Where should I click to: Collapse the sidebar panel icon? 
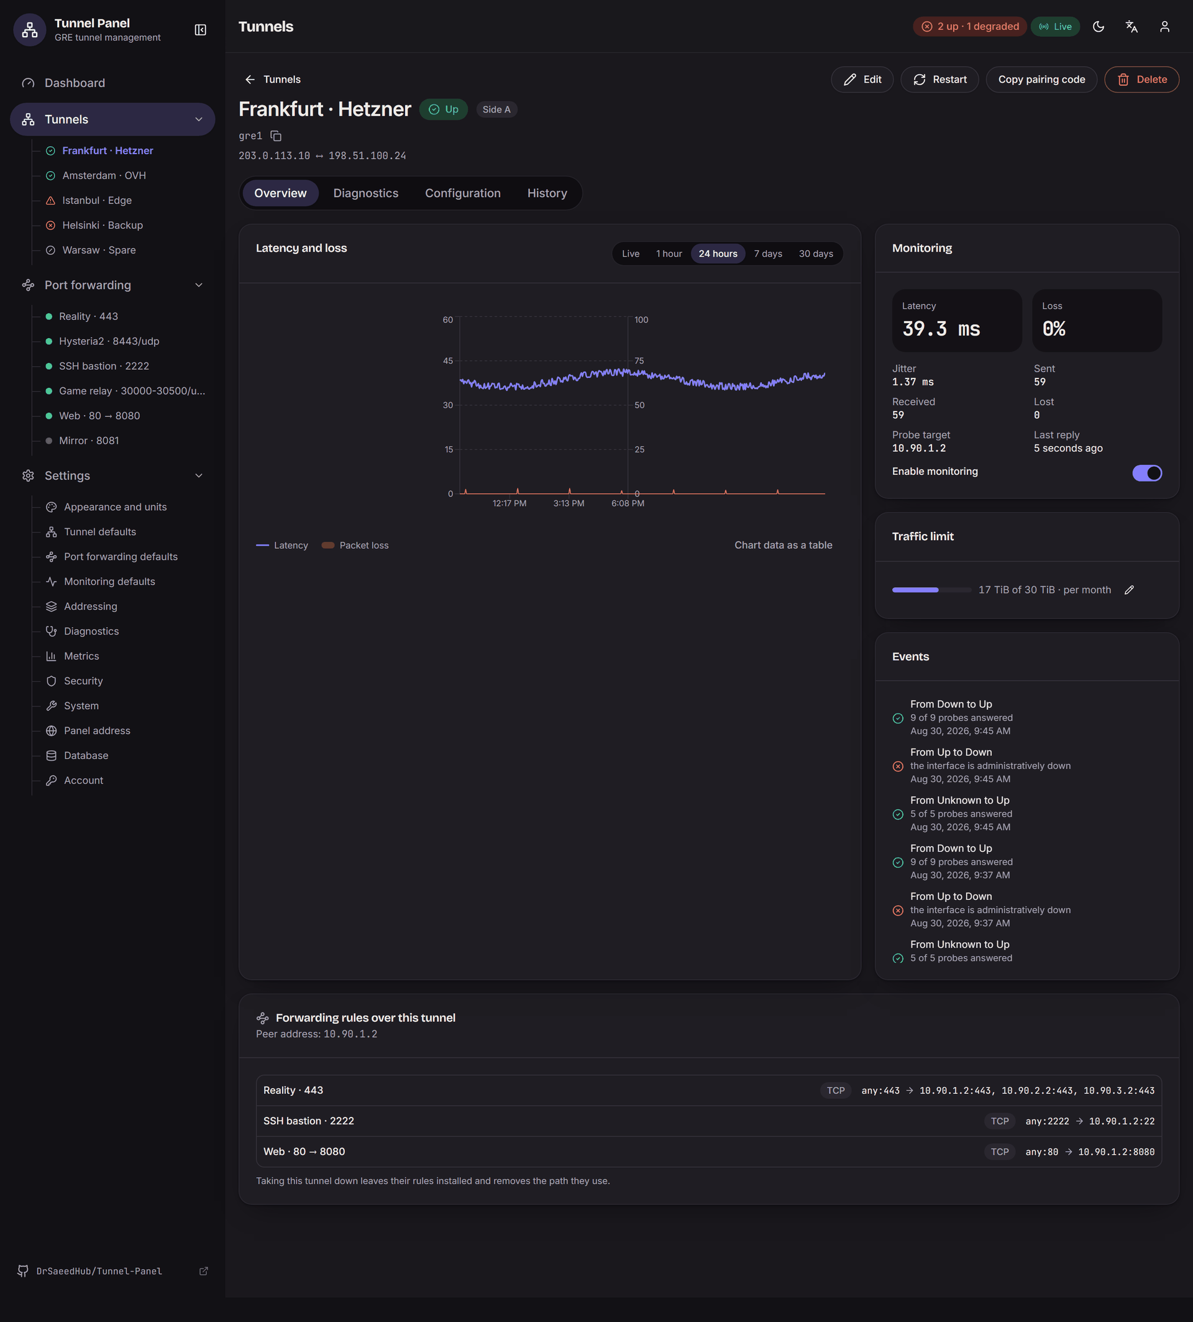point(201,29)
